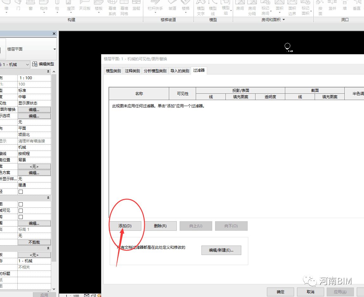Select the 栏杆扶手 railing tool

(x=155, y=7)
